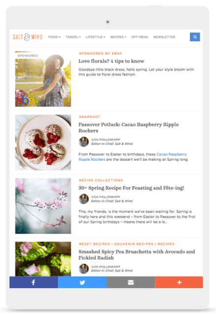This screenshot has height=315, width=216.
Task: Click author avatar under Passover Potluck article
Action: [x=83, y=142]
